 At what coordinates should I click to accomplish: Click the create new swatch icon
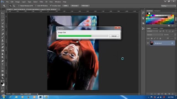169,26
